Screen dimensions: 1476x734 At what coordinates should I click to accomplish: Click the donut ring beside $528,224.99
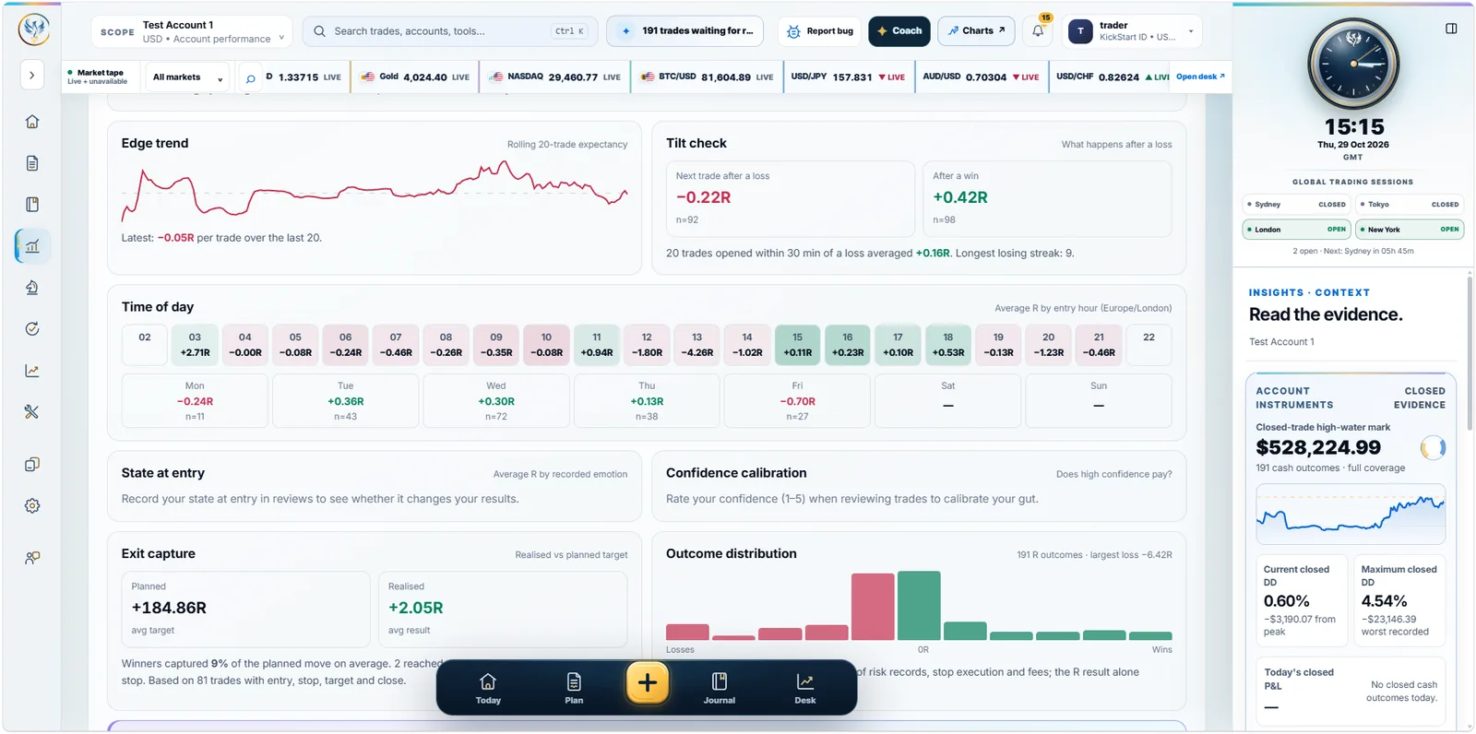pyautogui.click(x=1433, y=448)
